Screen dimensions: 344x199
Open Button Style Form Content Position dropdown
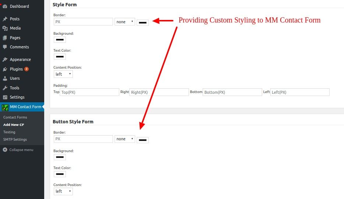63,191
